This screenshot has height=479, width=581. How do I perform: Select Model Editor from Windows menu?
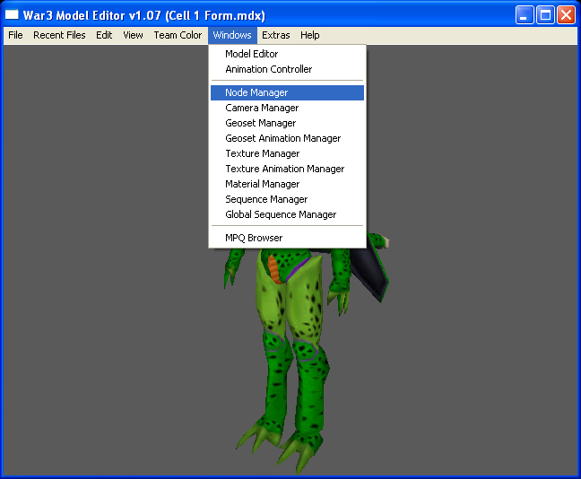pos(287,54)
